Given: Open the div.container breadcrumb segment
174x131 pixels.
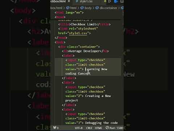Looking at the screenshot, I should [108, 8].
